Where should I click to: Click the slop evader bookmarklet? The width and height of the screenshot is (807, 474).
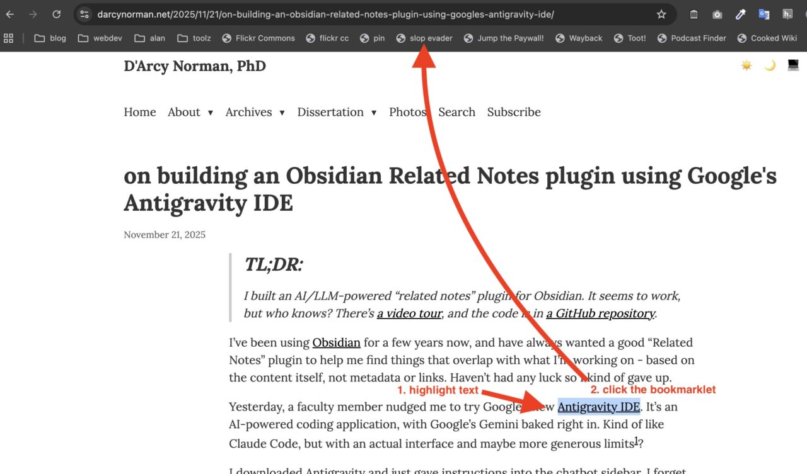pos(424,38)
